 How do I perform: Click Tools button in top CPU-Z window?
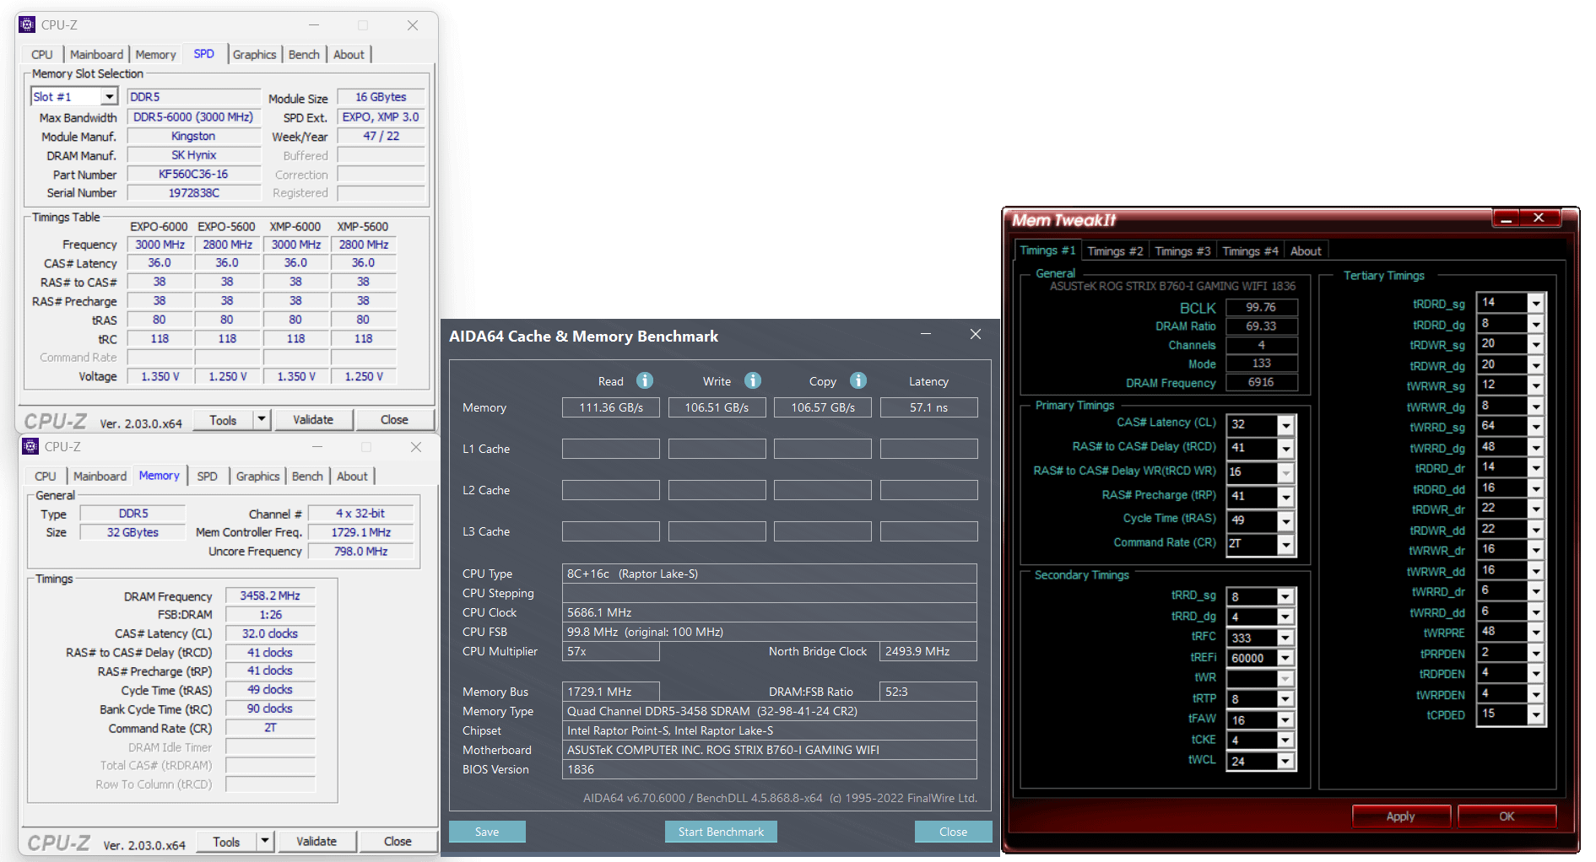pos(223,419)
